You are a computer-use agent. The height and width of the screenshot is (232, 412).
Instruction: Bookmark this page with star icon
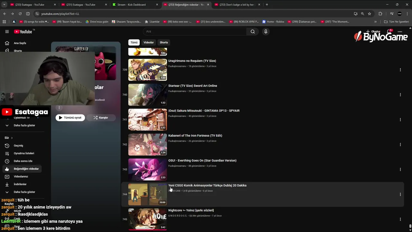click(370, 14)
